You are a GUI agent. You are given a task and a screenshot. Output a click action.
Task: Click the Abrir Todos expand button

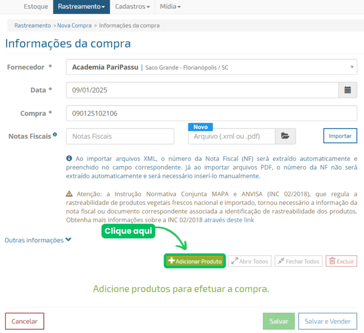click(250, 261)
